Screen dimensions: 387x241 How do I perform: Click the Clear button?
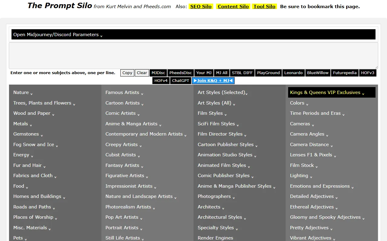pyautogui.click(x=142, y=73)
